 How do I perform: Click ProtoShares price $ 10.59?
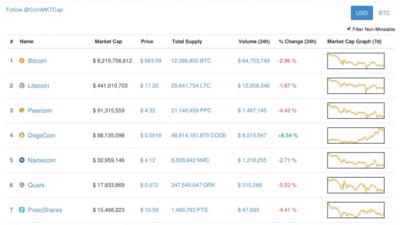[149, 210]
